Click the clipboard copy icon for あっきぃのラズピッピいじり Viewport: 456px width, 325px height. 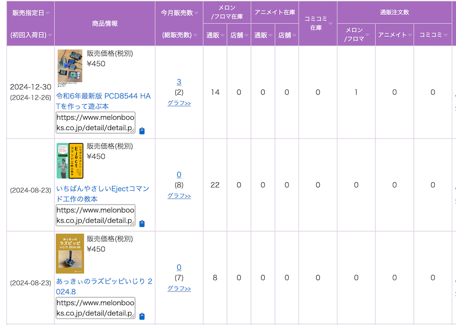tap(141, 316)
